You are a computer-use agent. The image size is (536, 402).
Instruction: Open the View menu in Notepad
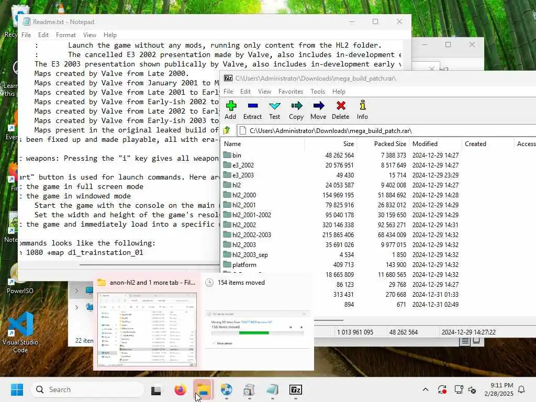(90, 35)
